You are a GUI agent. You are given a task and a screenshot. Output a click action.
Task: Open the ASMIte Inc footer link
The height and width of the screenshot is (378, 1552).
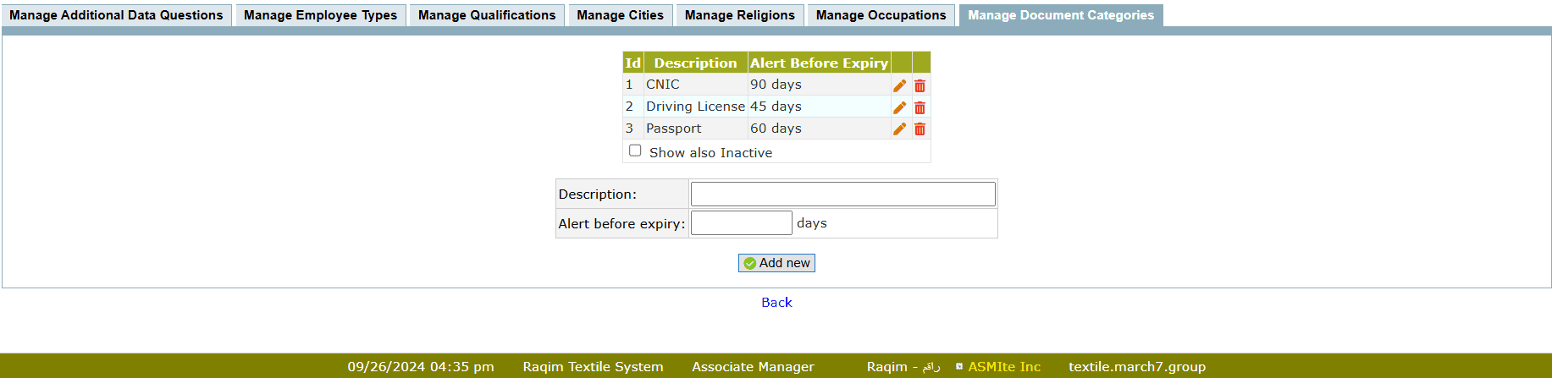click(x=1004, y=367)
